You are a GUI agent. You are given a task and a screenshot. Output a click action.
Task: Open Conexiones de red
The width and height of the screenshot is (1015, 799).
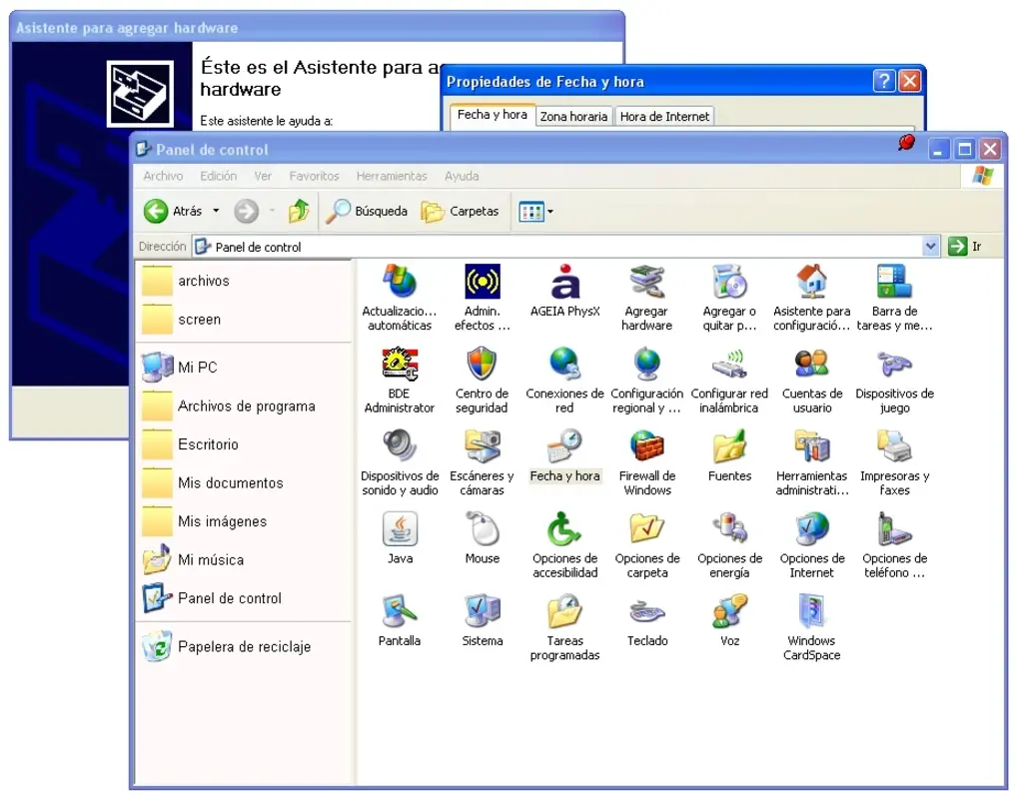(564, 366)
